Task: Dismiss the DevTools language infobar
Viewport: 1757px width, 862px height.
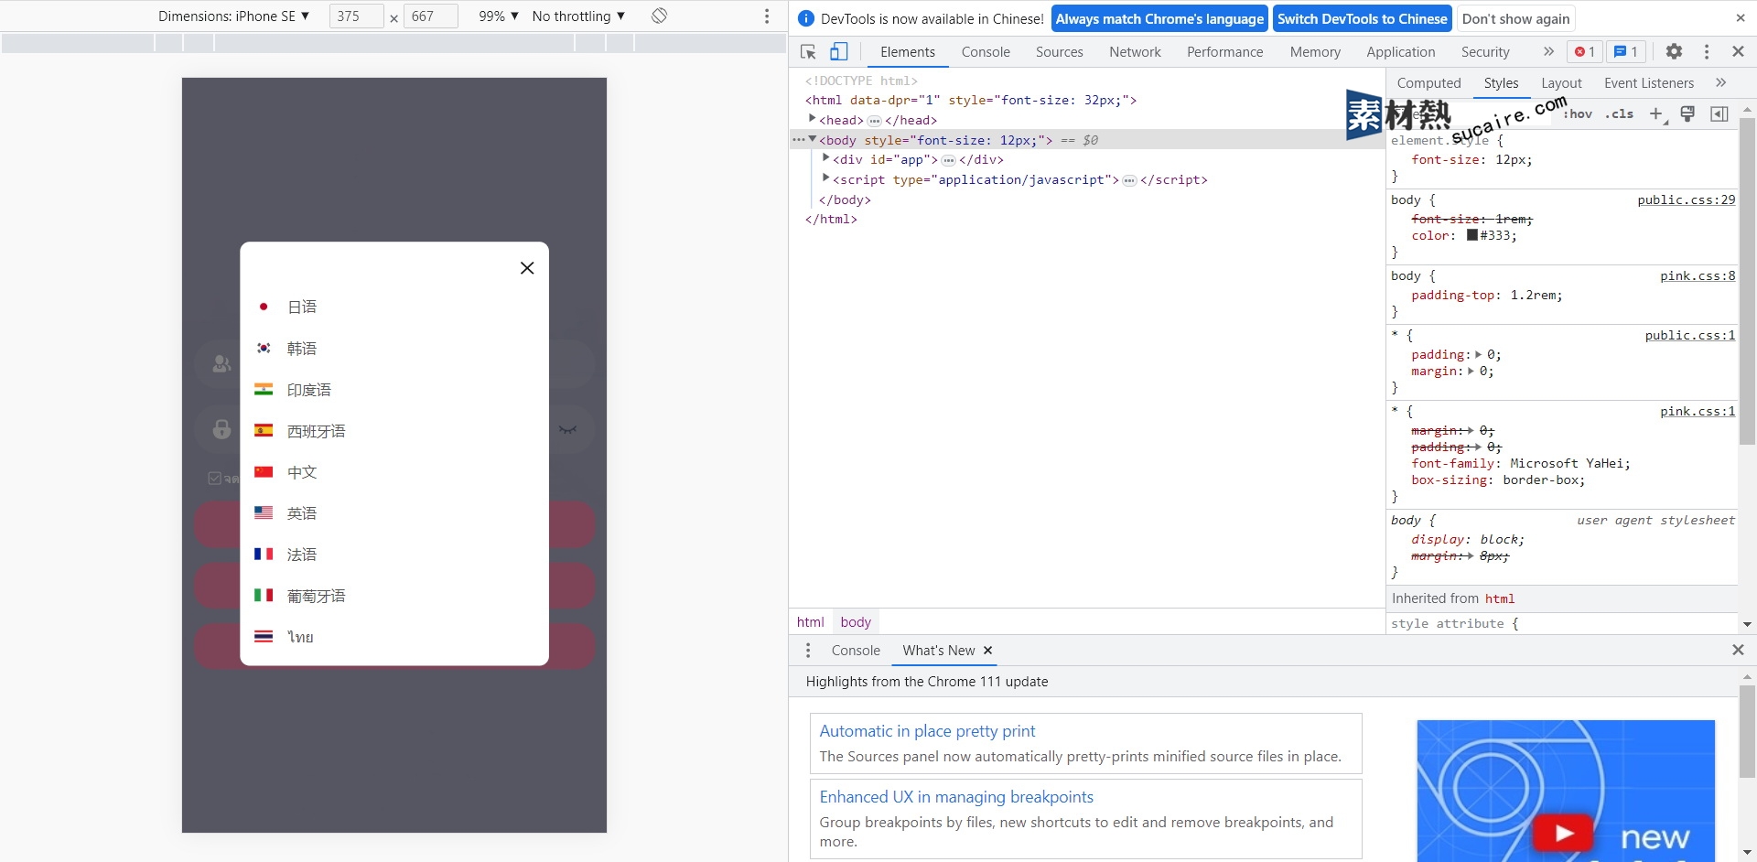Action: (1740, 18)
